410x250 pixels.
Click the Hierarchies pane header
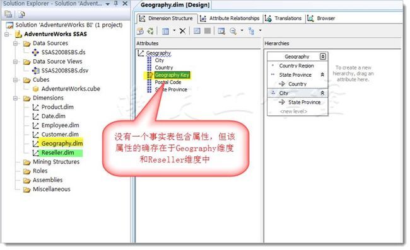pyautogui.click(x=332, y=43)
